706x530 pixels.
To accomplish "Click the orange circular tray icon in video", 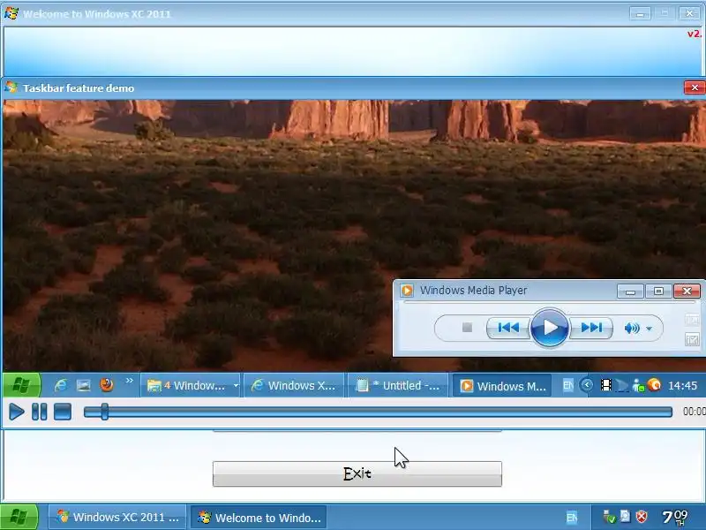I will point(654,385).
